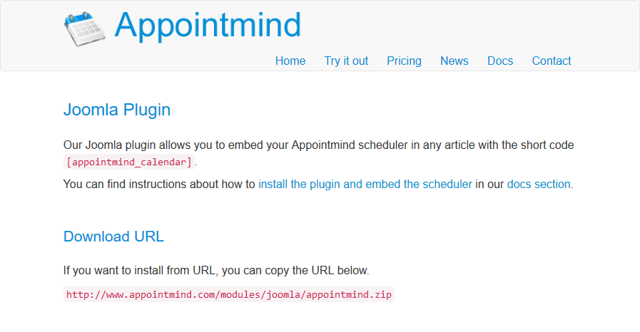The width and height of the screenshot is (640, 332).
Task: Click the Joomla Plugin heading
Action: (x=117, y=110)
